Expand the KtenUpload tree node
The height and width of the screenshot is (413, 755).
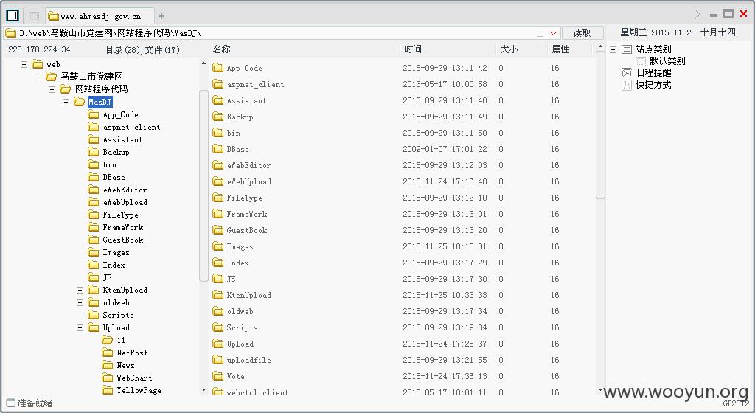(x=80, y=290)
